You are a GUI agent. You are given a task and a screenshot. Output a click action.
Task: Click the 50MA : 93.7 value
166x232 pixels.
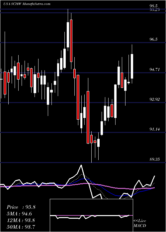click(x=21, y=227)
